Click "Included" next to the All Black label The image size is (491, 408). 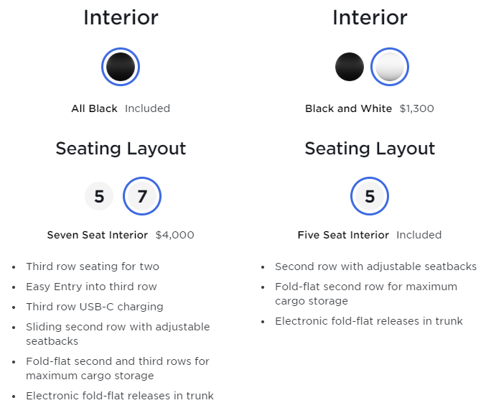[147, 108]
